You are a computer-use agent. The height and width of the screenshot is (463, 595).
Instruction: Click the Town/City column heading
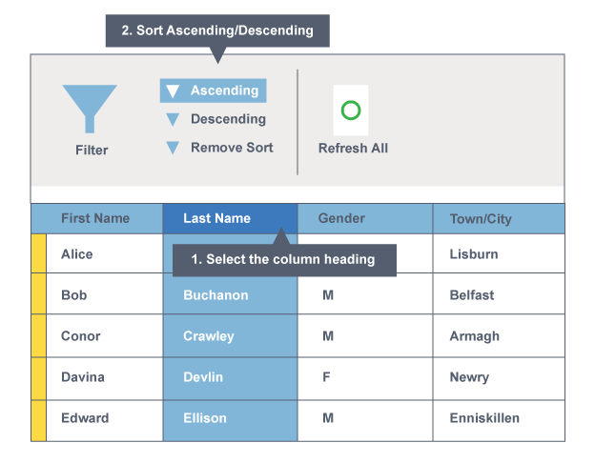pyautogui.click(x=481, y=219)
